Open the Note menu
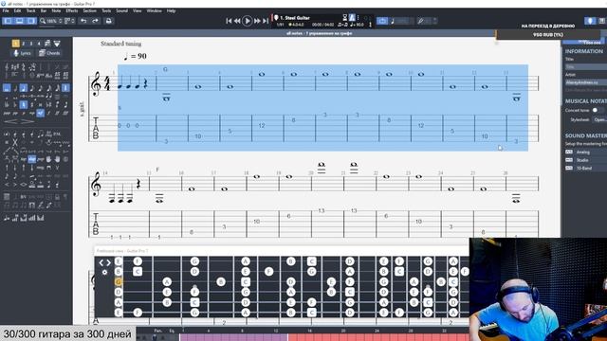Viewport: 607px width, 341px height. pos(56,10)
